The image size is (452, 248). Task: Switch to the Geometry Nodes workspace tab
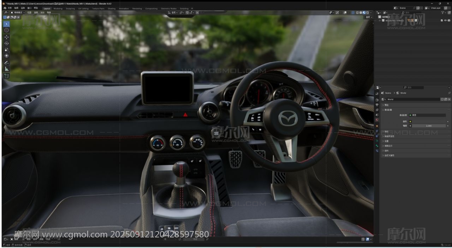168,8
